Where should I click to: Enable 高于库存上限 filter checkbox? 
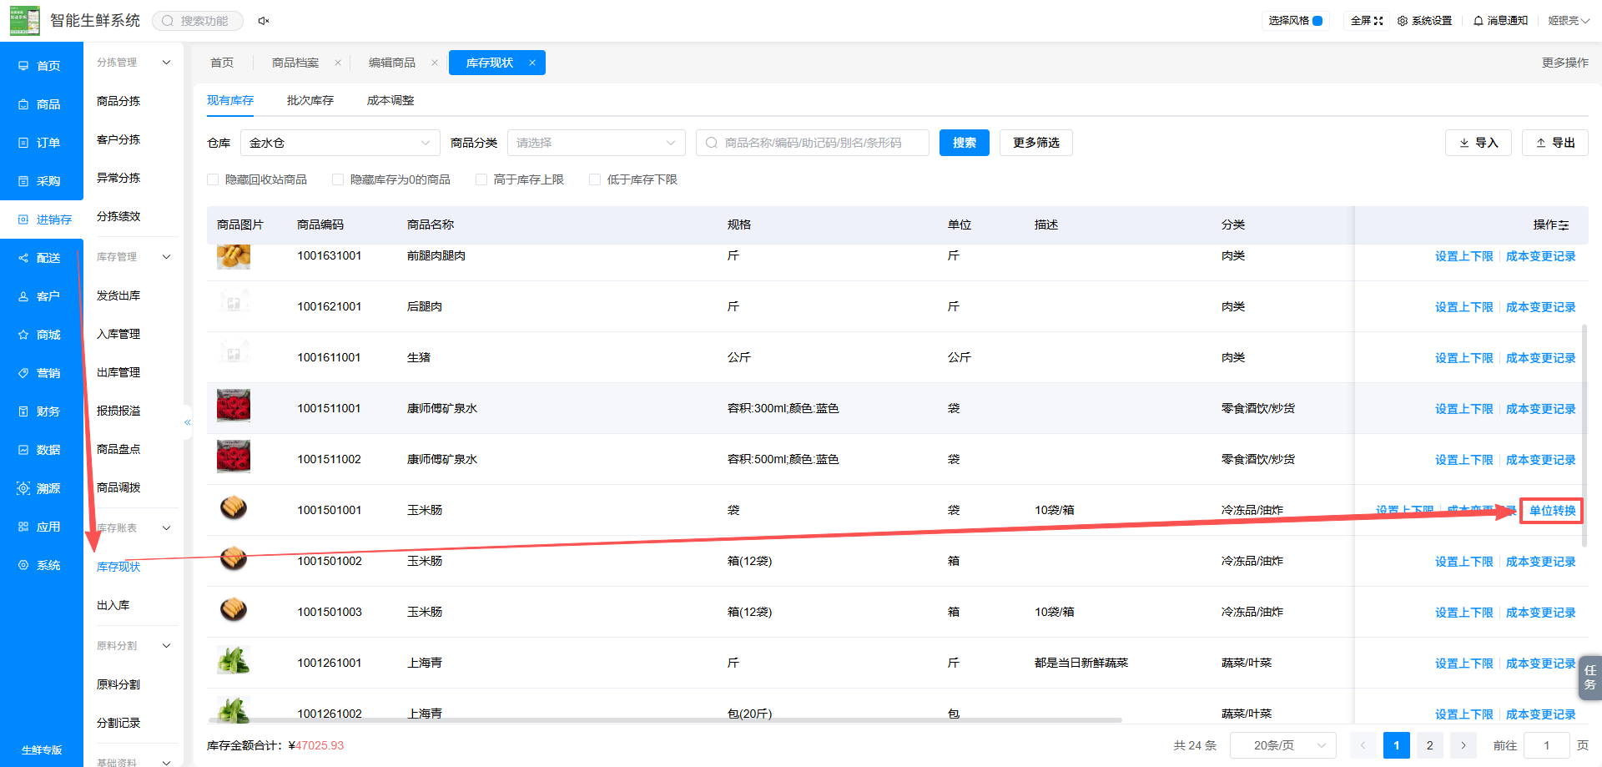pyautogui.click(x=481, y=179)
